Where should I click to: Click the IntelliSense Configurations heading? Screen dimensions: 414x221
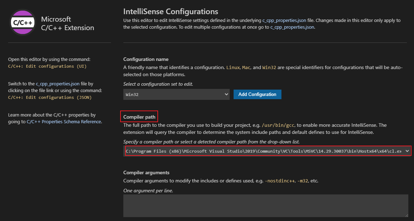coord(170,12)
